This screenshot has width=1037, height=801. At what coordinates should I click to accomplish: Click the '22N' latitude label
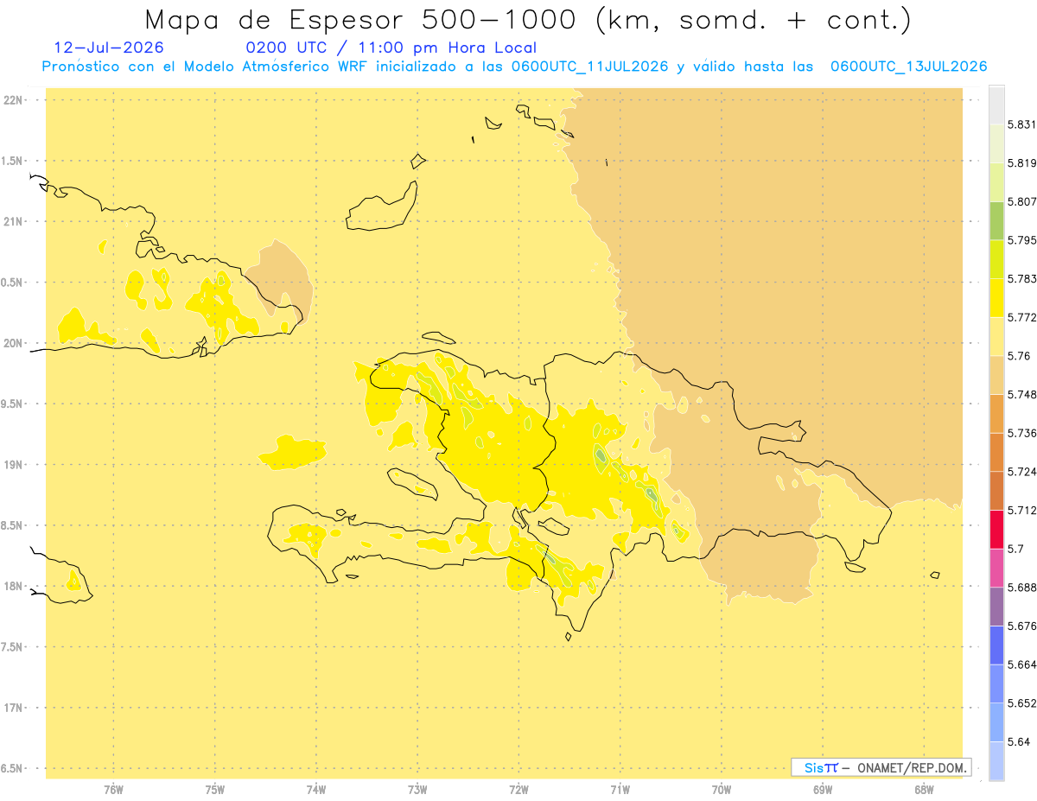[x=13, y=100]
